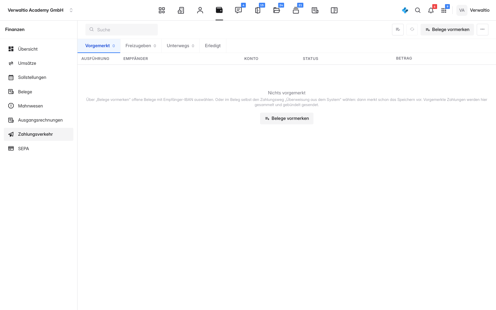Click the BETRAG column header
The height and width of the screenshot is (310, 496).
(404, 59)
